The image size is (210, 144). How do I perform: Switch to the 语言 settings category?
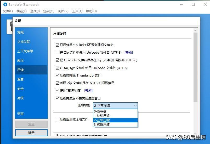(31, 114)
